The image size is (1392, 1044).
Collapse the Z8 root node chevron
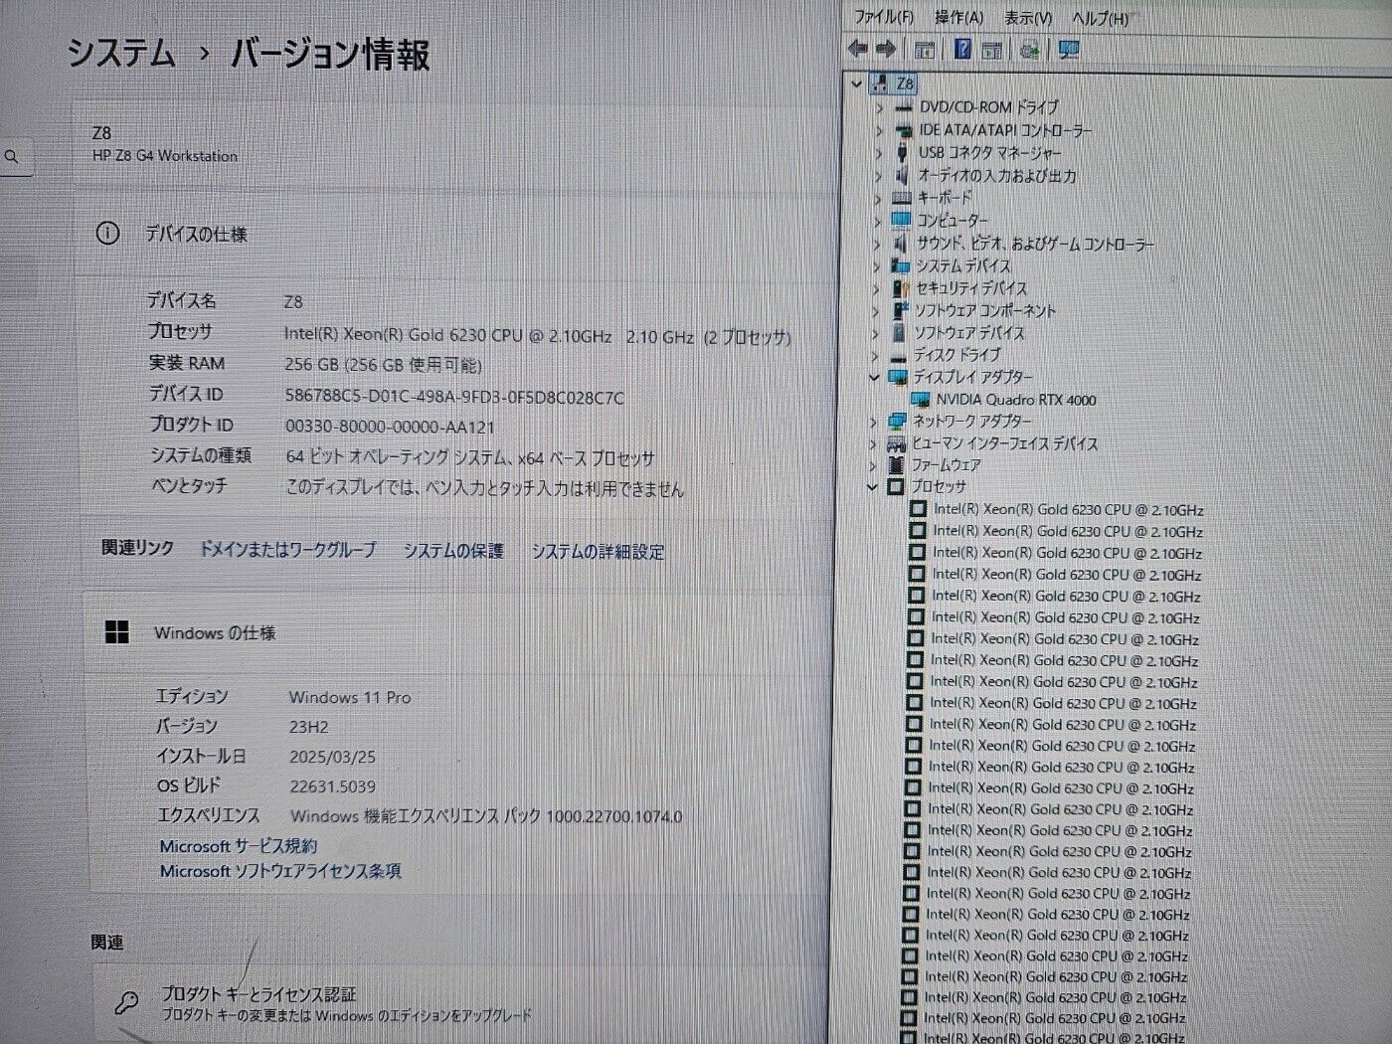click(857, 84)
